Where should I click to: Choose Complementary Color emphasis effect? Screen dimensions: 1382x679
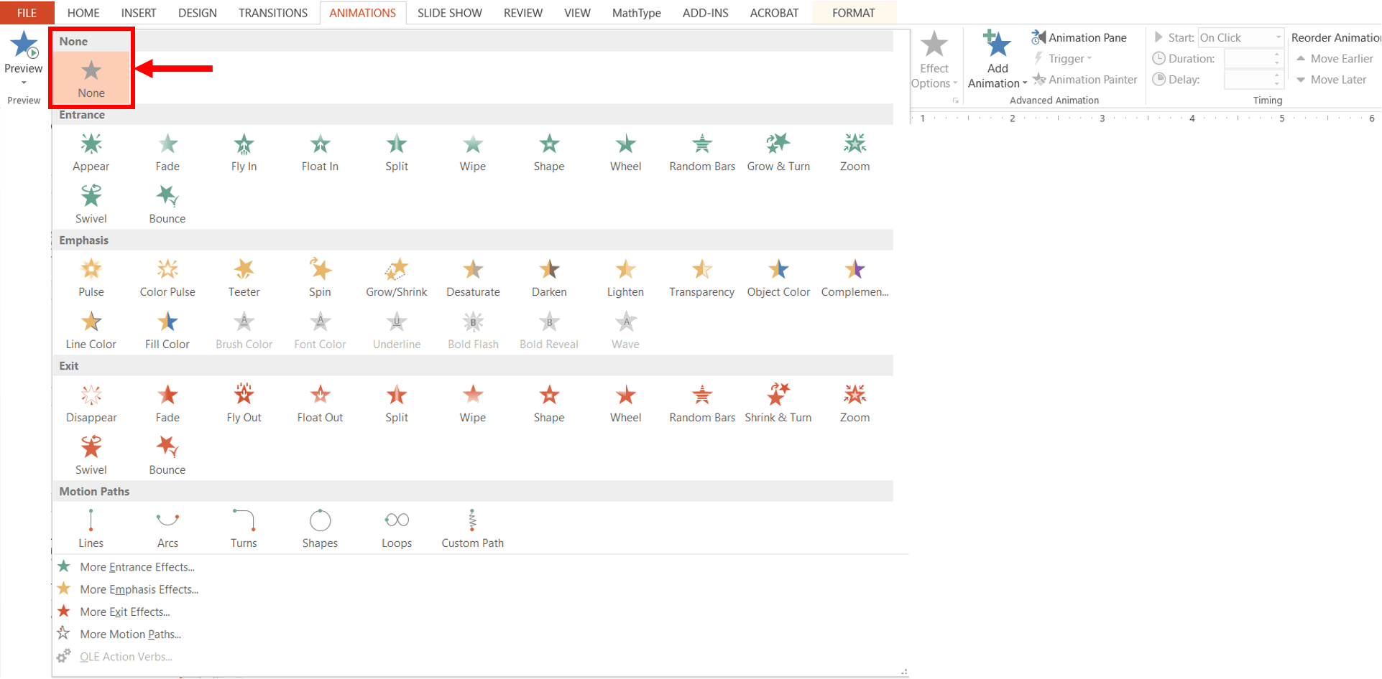coord(854,278)
